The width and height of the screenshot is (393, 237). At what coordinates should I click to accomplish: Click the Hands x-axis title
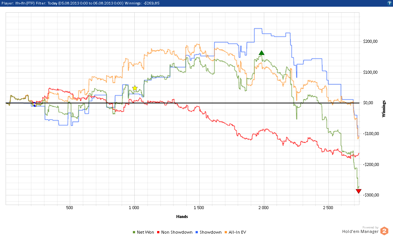[x=182, y=217]
